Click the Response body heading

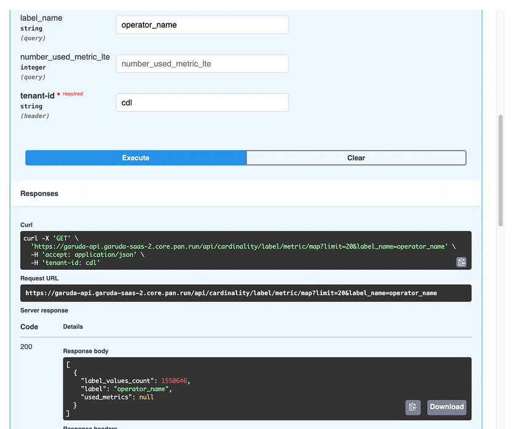pyautogui.click(x=85, y=351)
